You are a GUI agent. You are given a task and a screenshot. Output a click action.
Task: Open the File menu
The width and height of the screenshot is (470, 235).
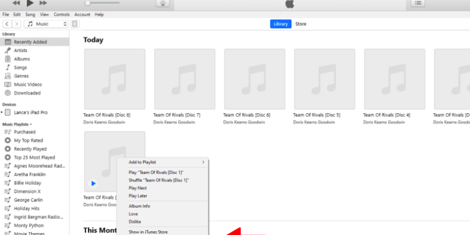click(x=6, y=14)
